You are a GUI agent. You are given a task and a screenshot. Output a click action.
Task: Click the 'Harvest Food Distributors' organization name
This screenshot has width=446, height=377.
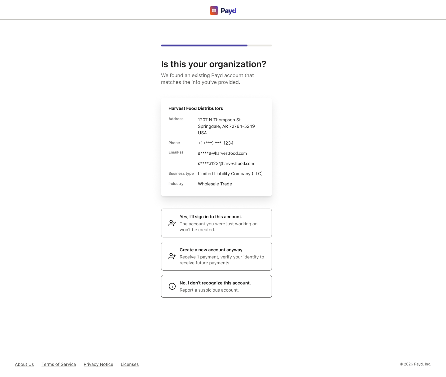point(196,108)
